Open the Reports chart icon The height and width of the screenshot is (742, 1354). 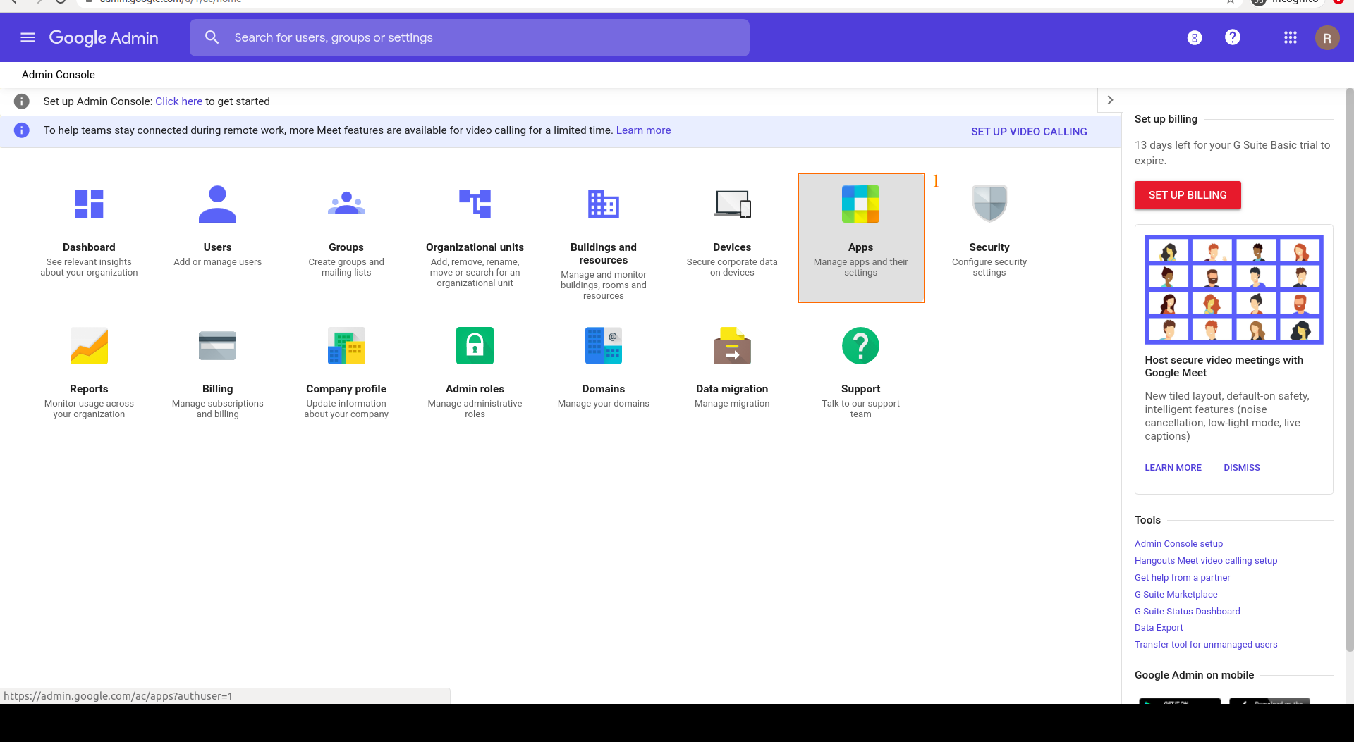pyautogui.click(x=89, y=346)
